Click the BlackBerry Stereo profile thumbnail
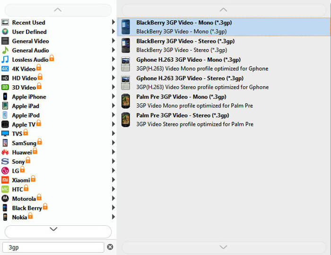The height and width of the screenshot is (255, 331). click(126, 45)
